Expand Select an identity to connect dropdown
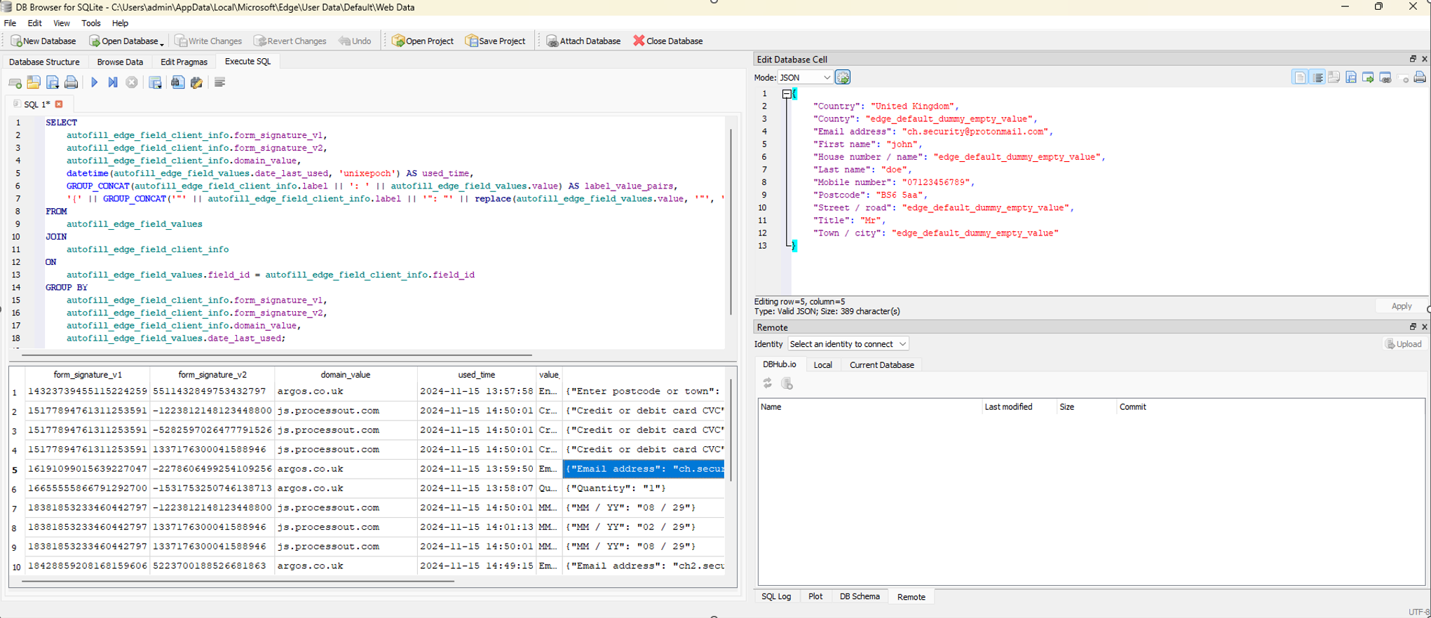This screenshot has width=1431, height=618. [848, 344]
